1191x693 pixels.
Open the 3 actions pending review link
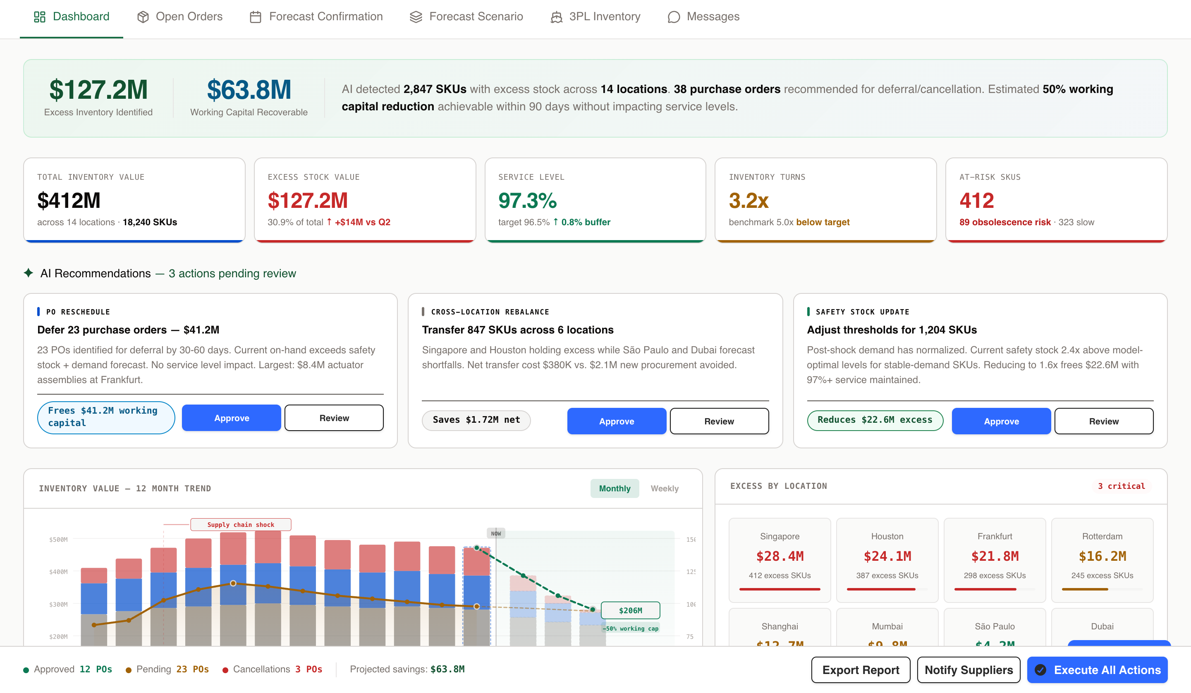[x=232, y=273]
